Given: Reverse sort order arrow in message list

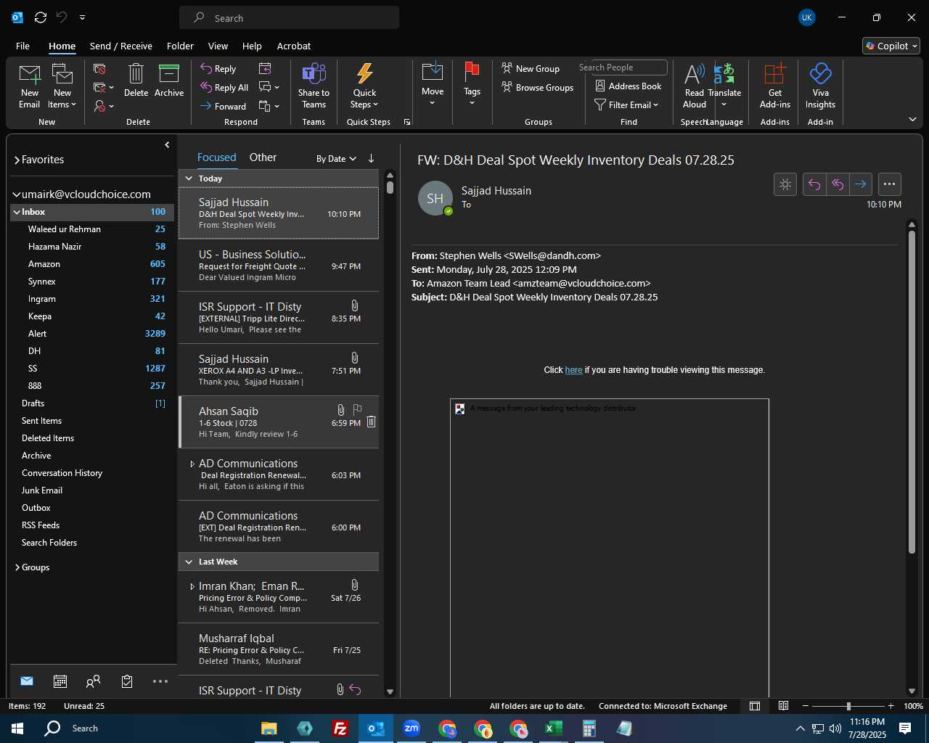Looking at the screenshot, I should 371,158.
